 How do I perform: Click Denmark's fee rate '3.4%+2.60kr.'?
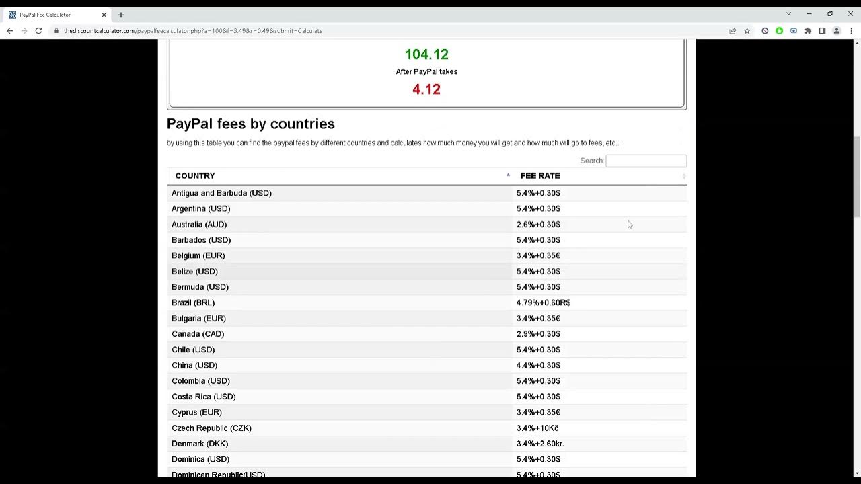point(540,444)
